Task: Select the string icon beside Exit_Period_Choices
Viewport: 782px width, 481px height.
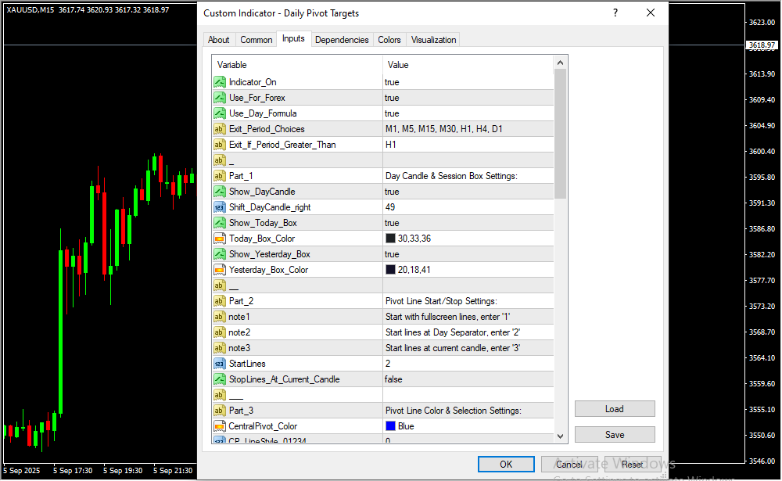Action: pyautogui.click(x=220, y=129)
